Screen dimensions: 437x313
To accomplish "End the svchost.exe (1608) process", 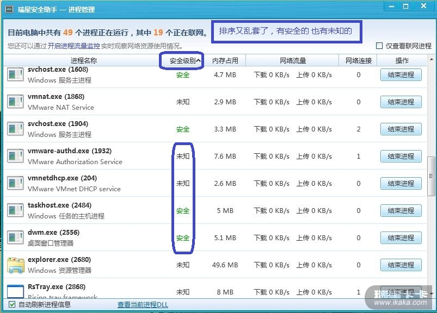I will coord(401,74).
